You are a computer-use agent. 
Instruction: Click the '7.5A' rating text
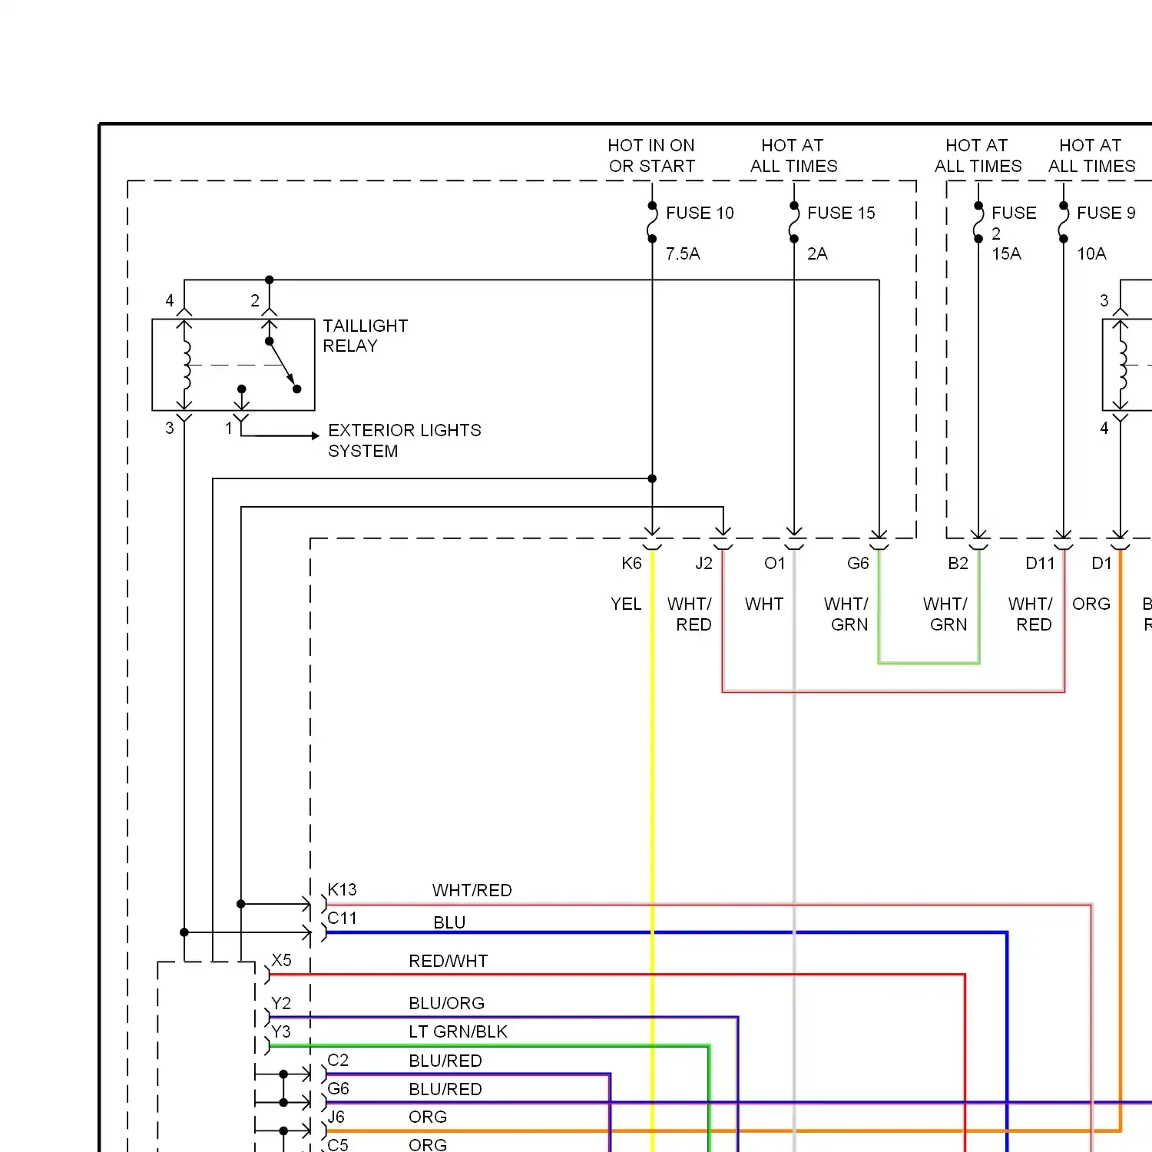pyautogui.click(x=683, y=253)
